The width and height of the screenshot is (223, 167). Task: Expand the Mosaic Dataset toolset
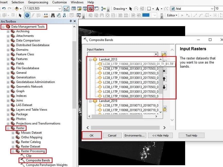[13, 133]
